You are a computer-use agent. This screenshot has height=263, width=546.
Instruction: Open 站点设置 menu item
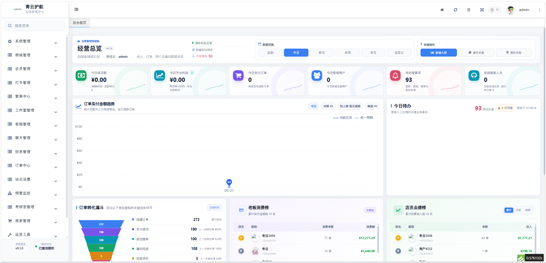click(x=34, y=179)
